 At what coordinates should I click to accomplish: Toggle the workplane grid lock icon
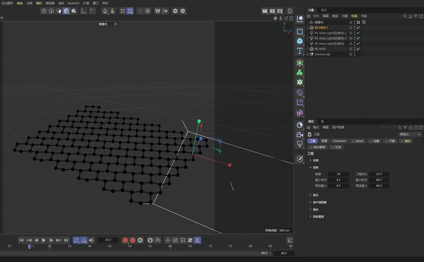click(x=130, y=11)
